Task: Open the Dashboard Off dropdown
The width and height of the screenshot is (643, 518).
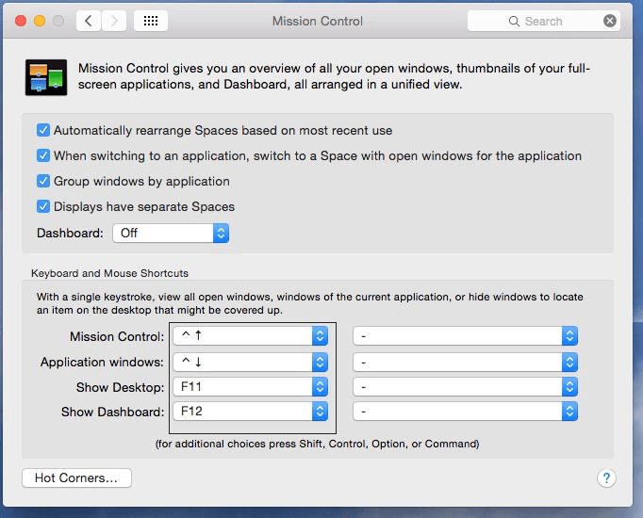Action: [171, 233]
